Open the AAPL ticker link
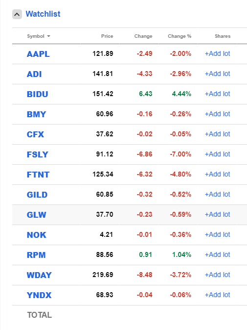The image size is (247, 330). click(38, 54)
